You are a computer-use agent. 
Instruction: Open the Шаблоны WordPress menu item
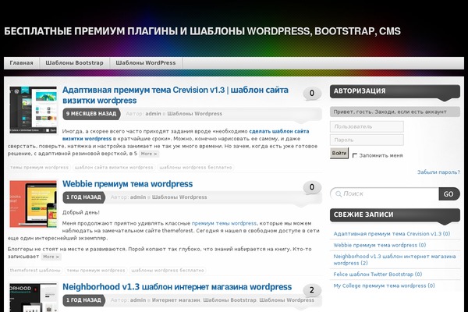(x=146, y=63)
